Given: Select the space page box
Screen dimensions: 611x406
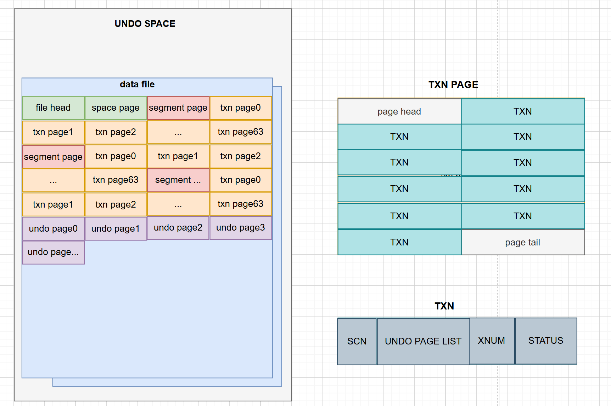Looking at the screenshot, I should coord(116,108).
